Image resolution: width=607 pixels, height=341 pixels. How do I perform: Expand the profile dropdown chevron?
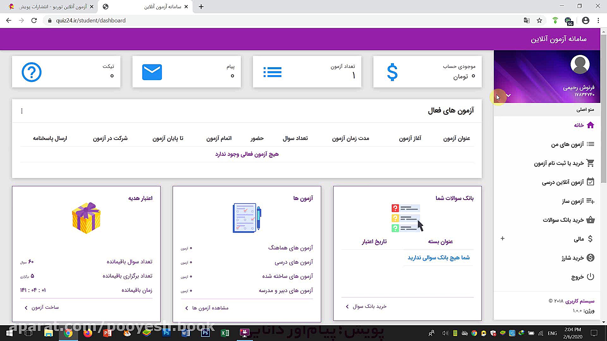coord(509,95)
